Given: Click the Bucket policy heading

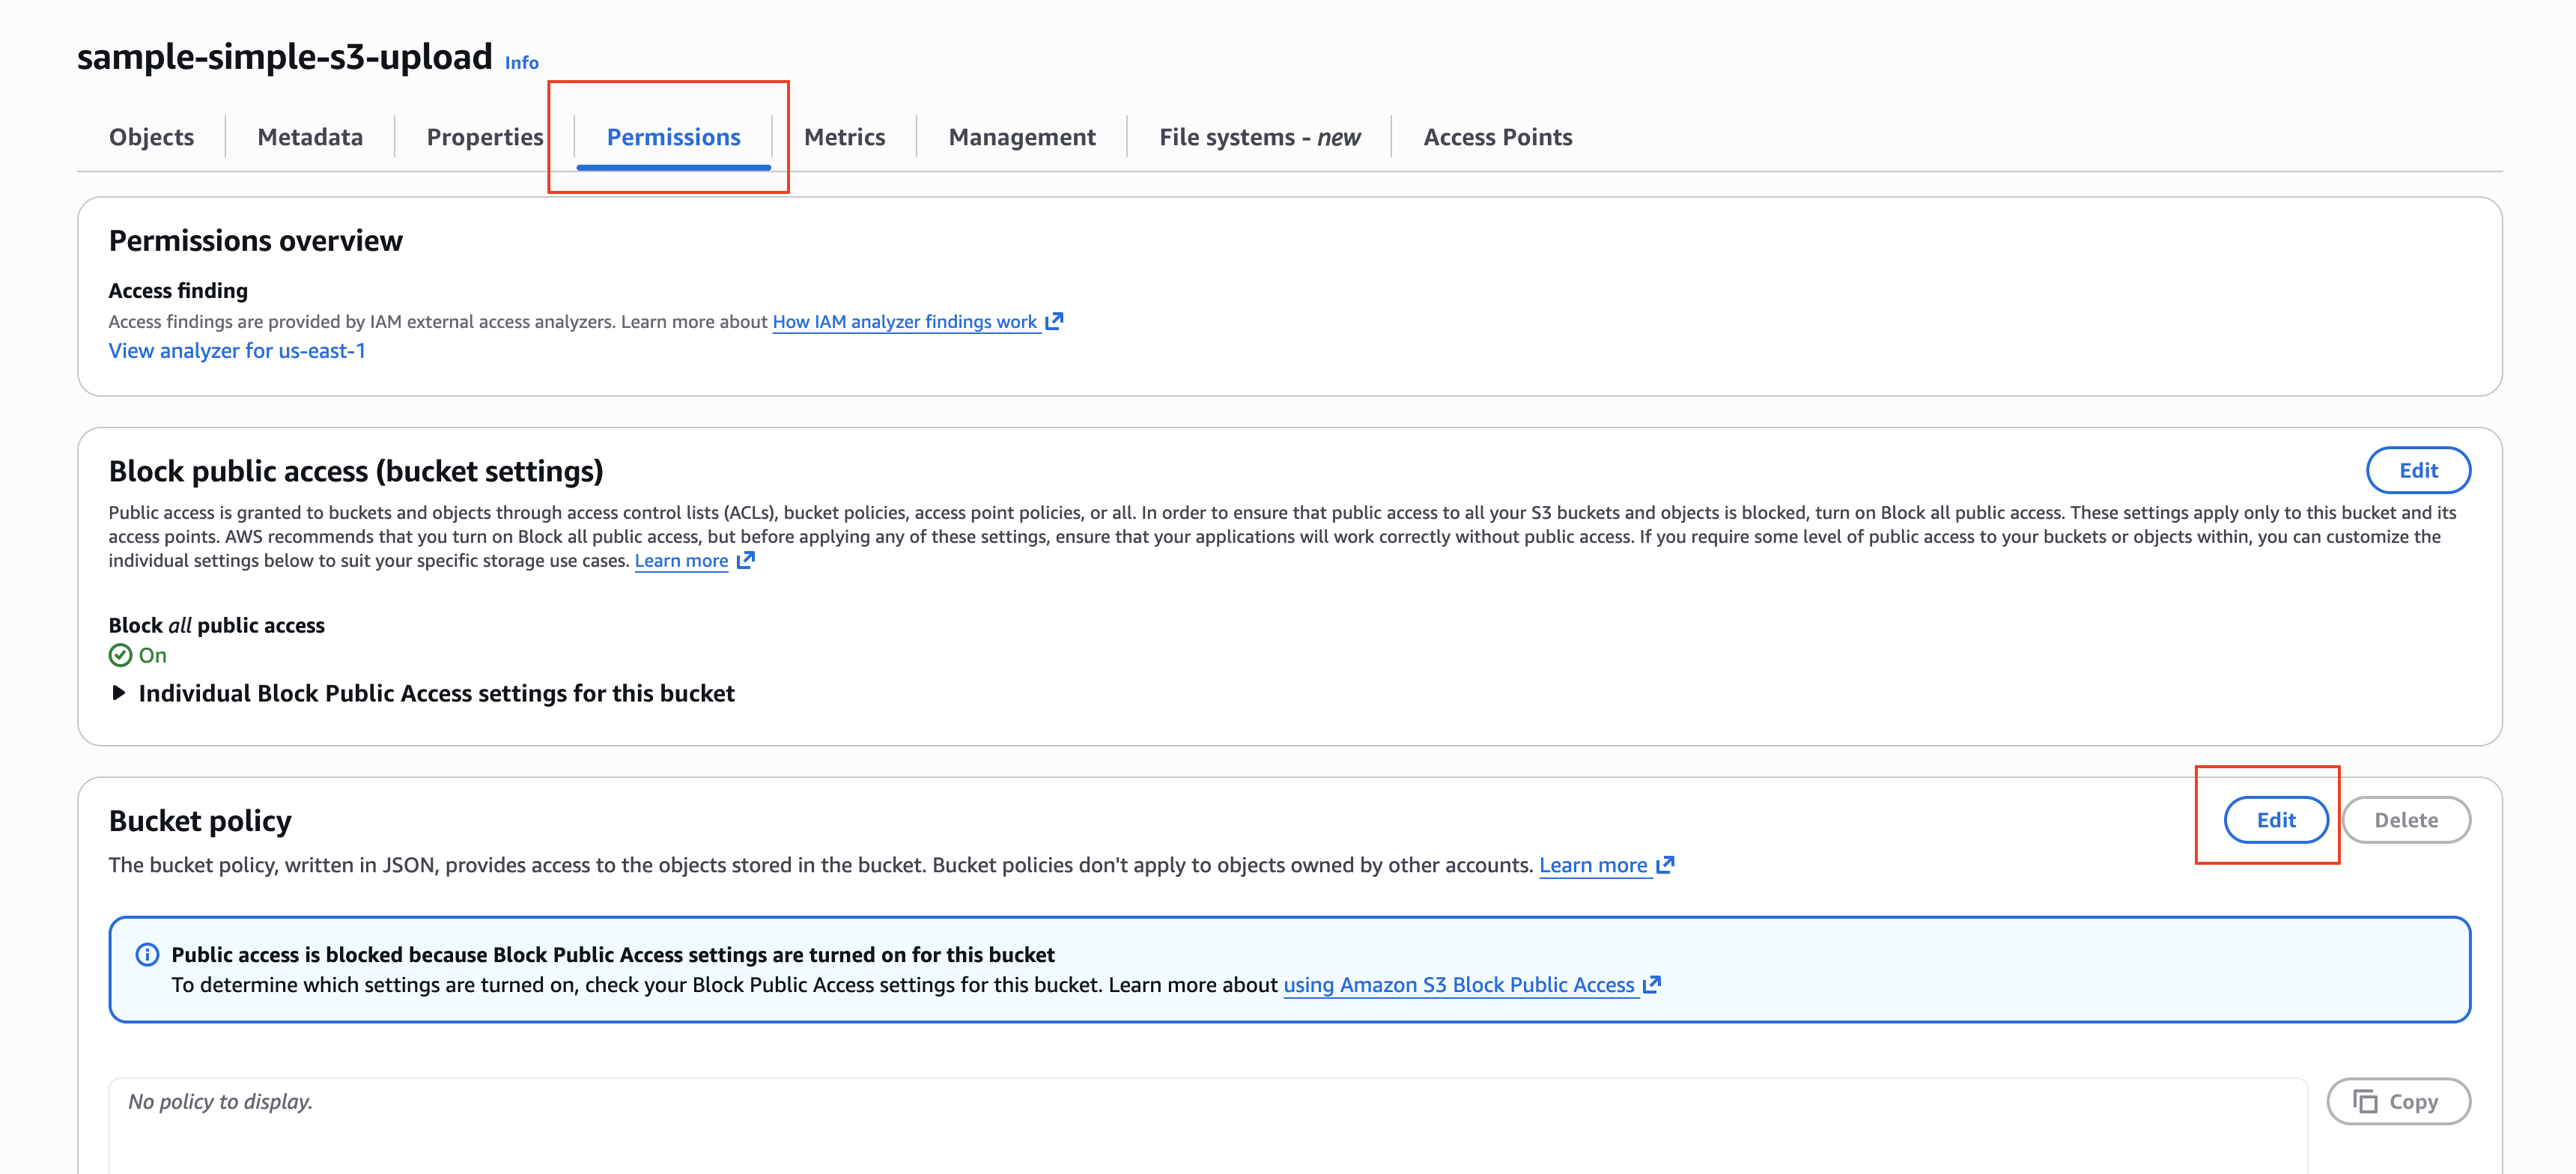Looking at the screenshot, I should [x=200, y=821].
